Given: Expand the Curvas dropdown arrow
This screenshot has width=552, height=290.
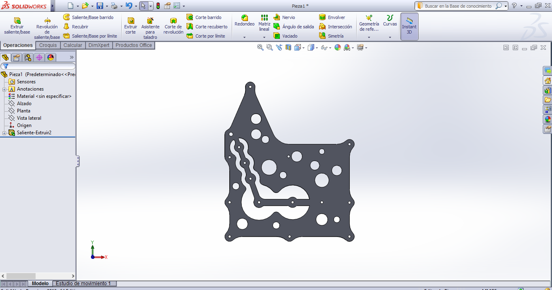Looking at the screenshot, I should pos(390,37).
